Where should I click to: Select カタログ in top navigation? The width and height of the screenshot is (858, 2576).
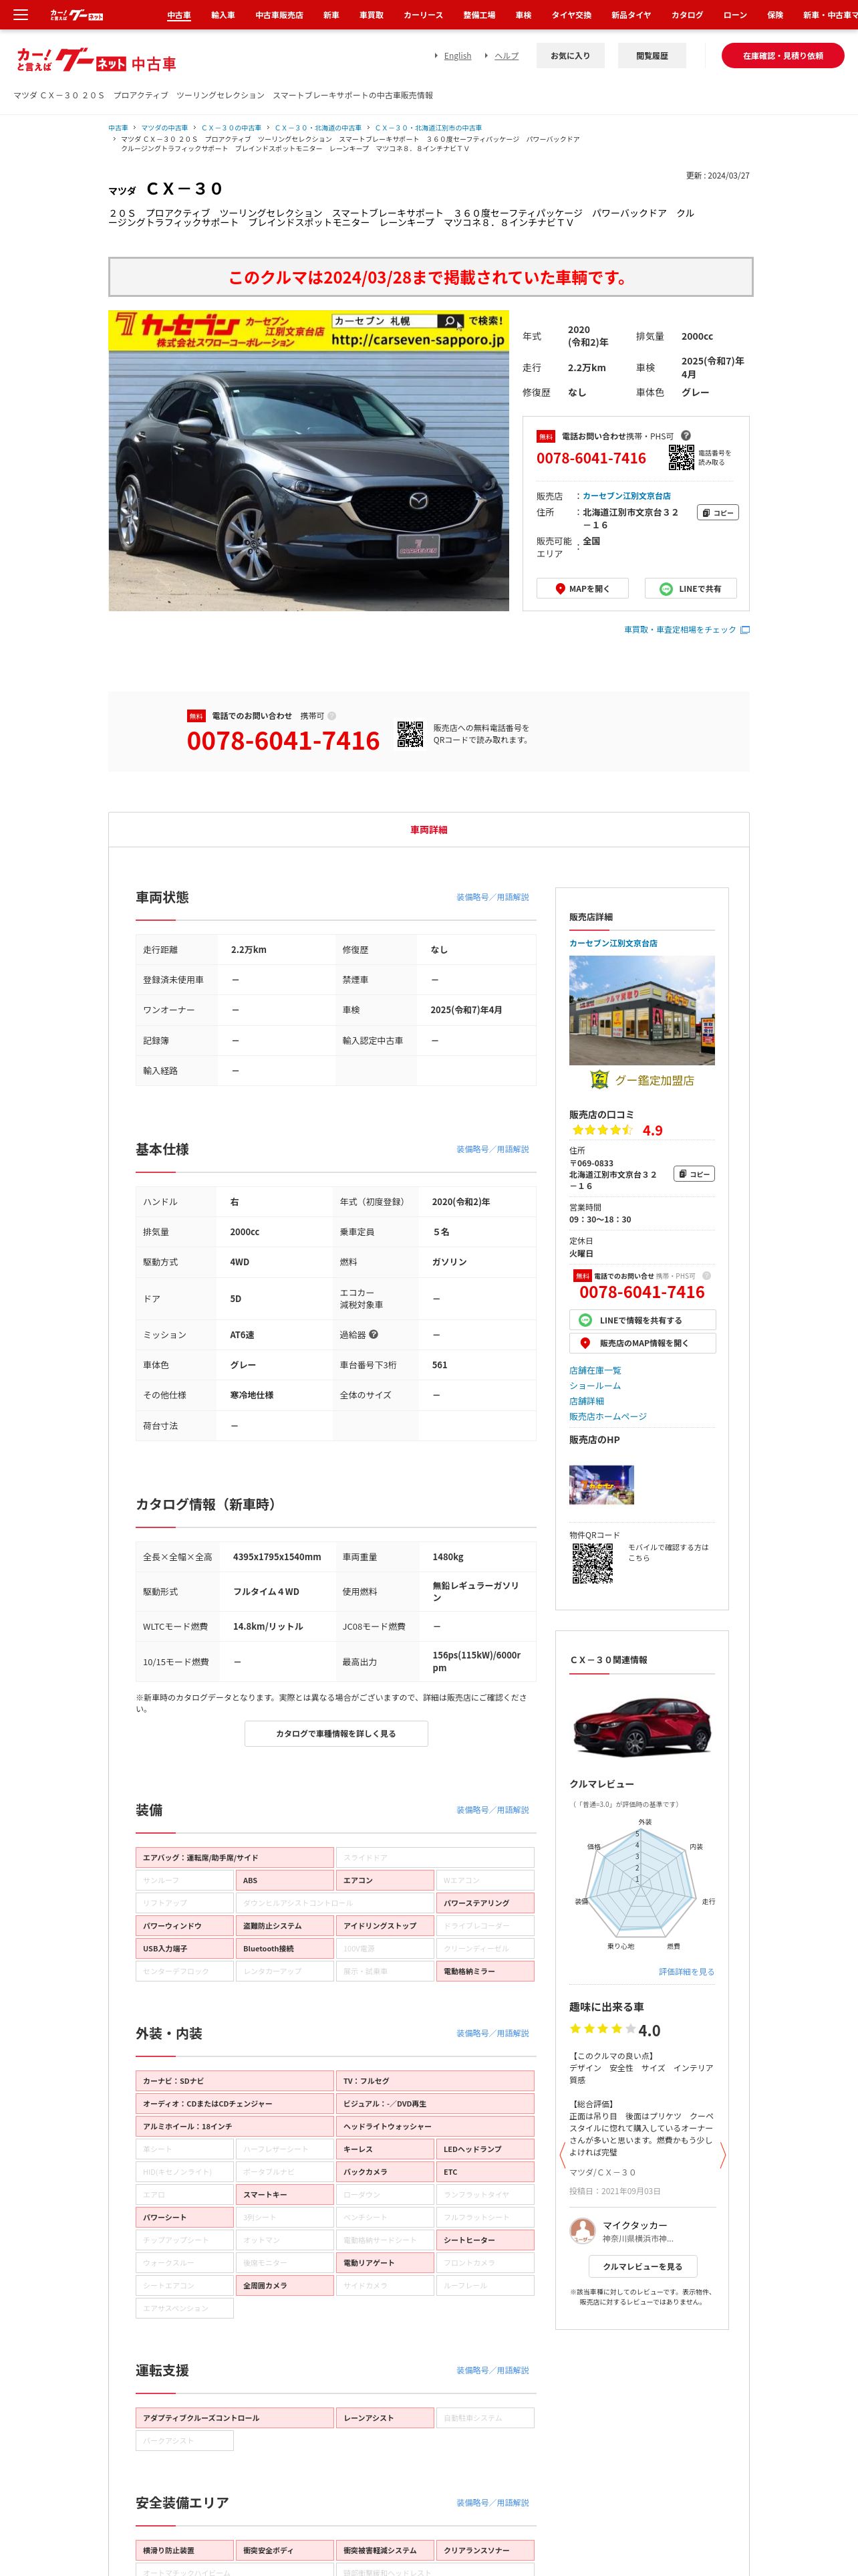pos(686,15)
